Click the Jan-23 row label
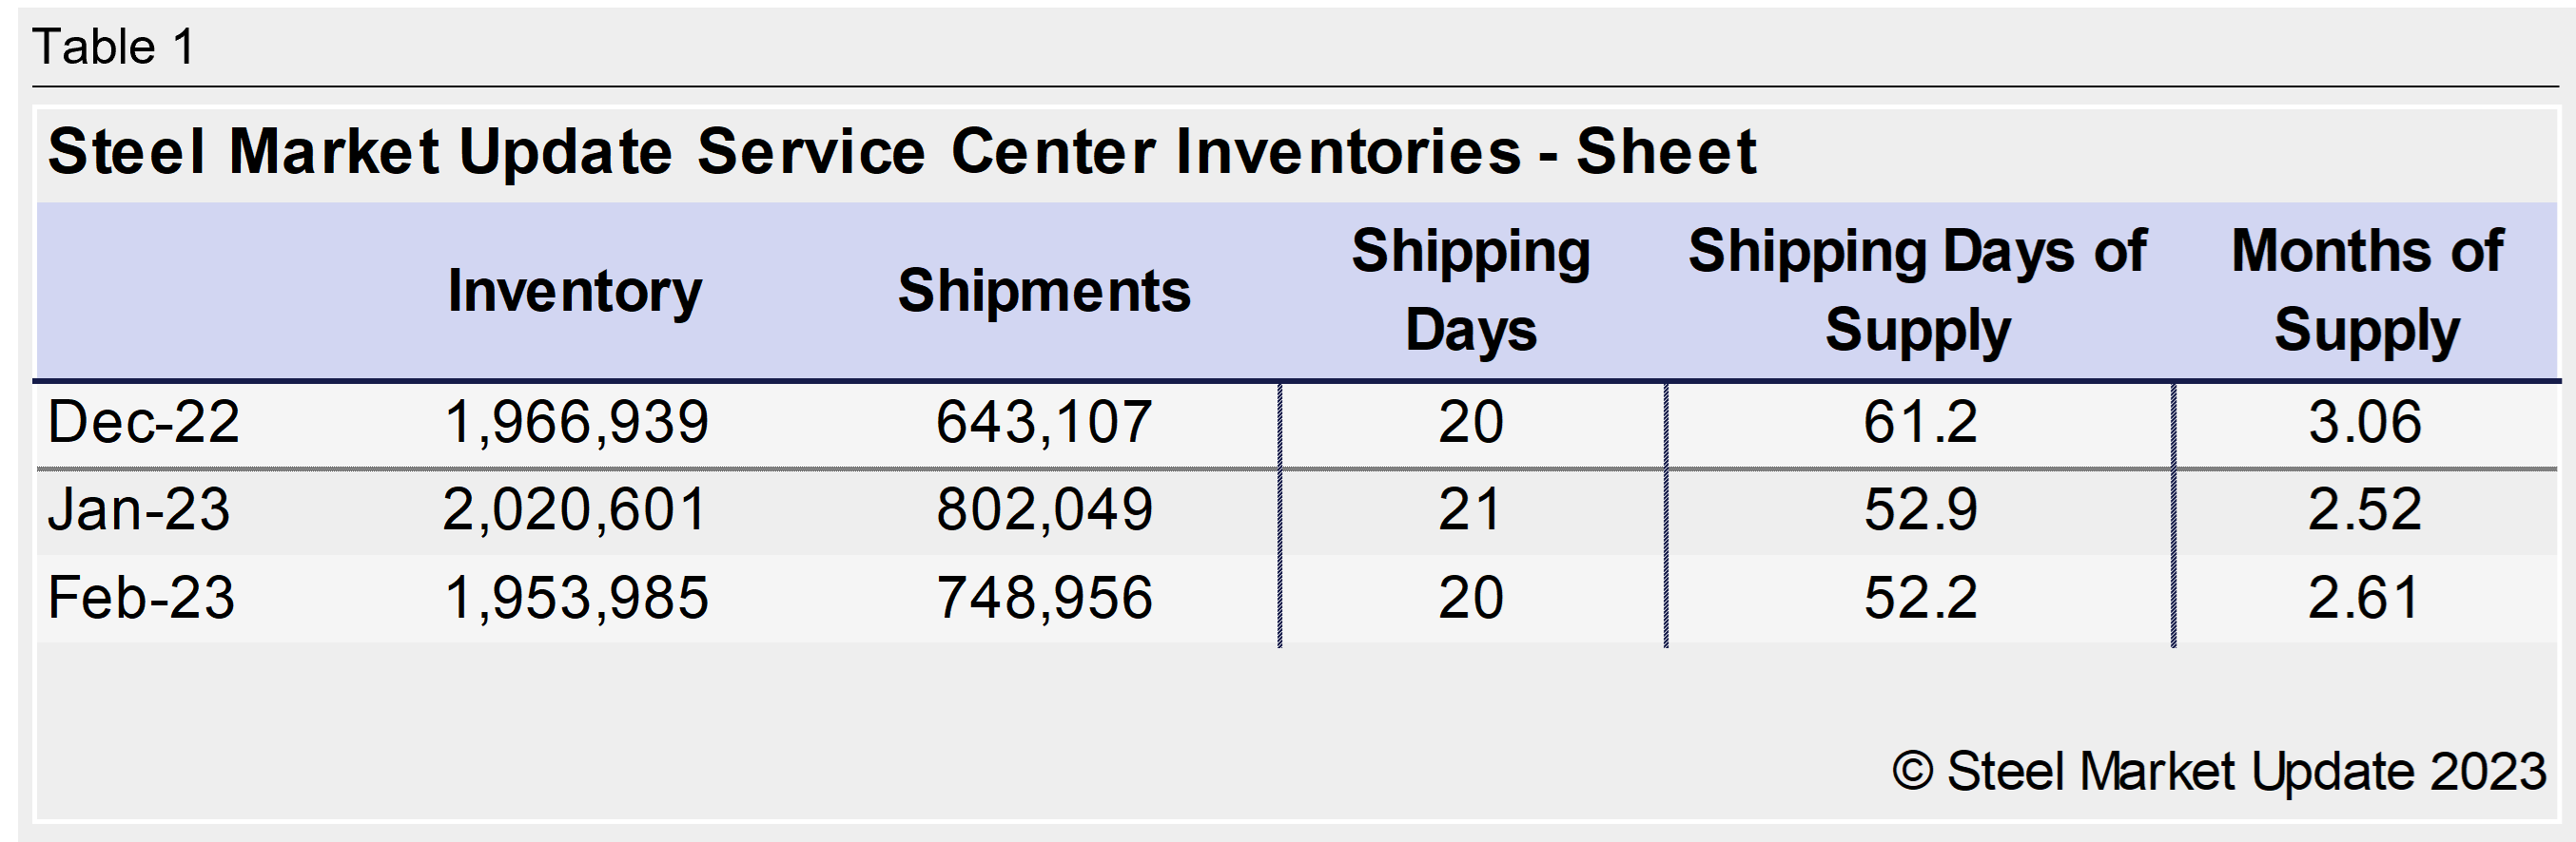Screen dimensions: 2576x842 138,509
